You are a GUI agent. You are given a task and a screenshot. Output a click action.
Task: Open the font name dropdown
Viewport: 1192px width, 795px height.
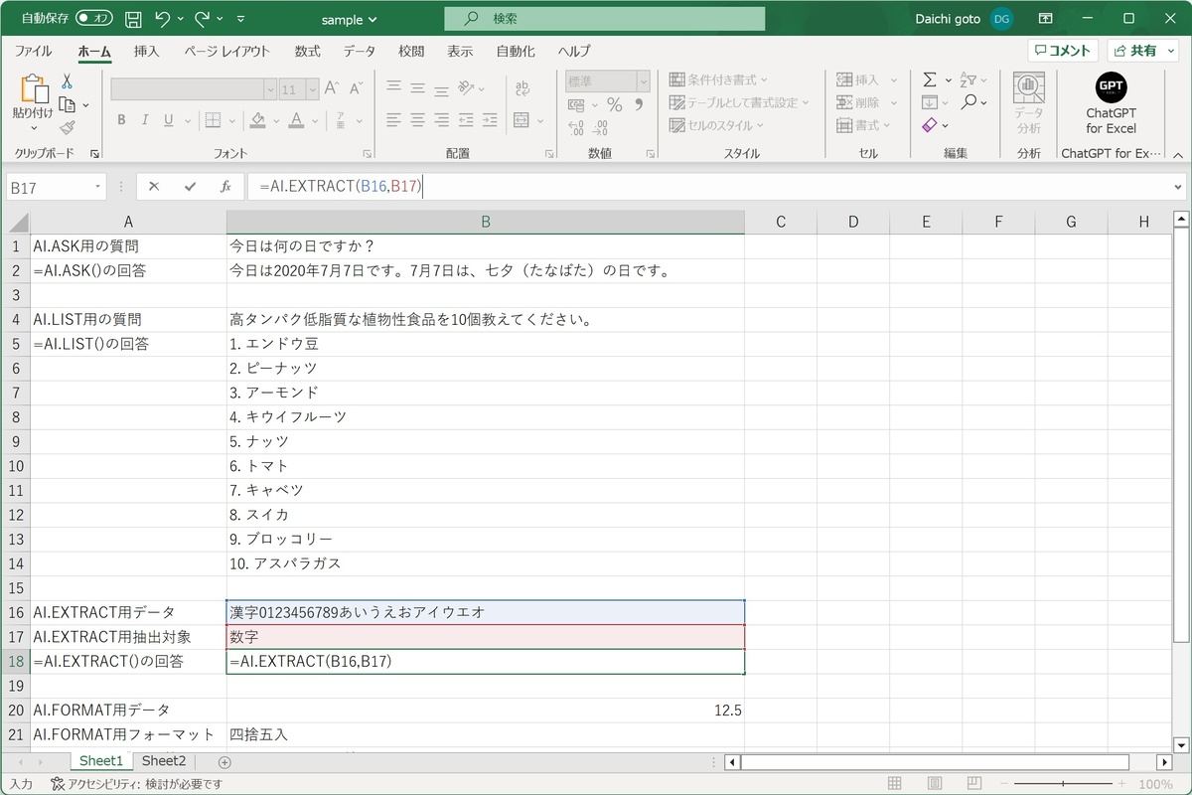click(x=270, y=89)
